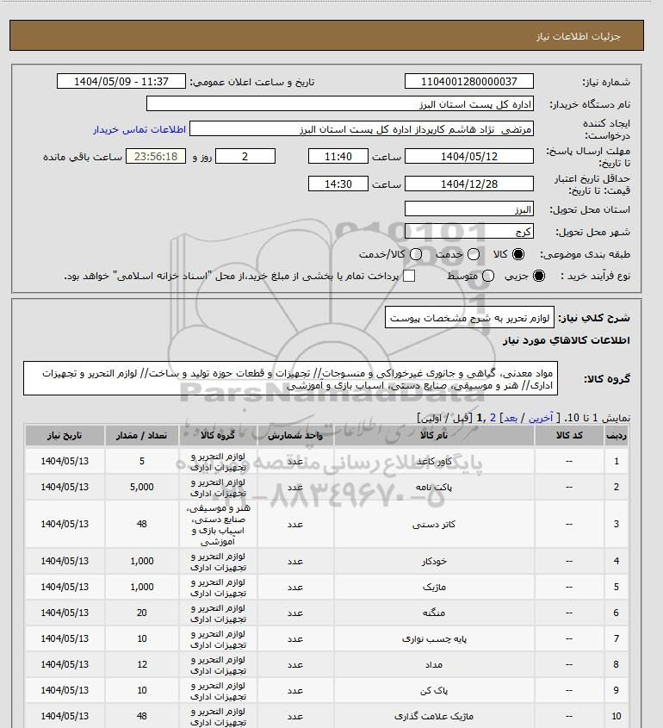663x728 pixels.
Task: Click the need number field 1104001280000037
Action: tap(469, 81)
